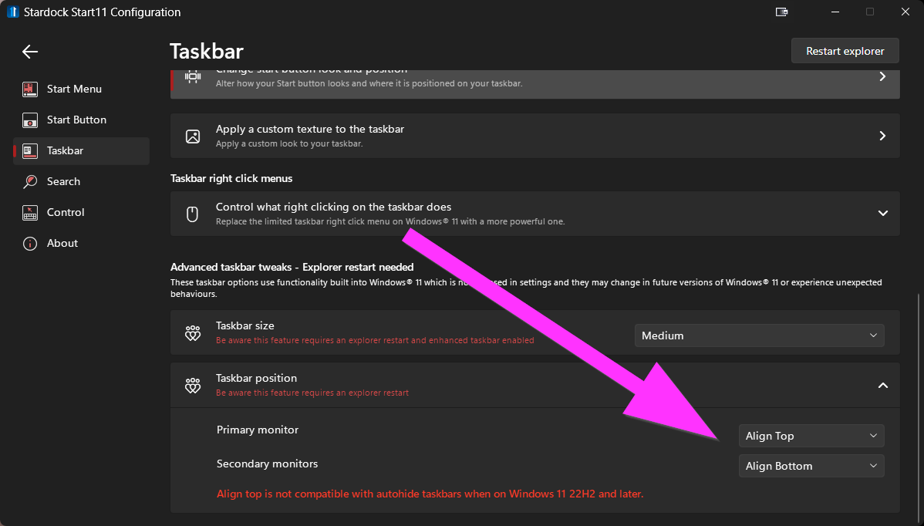This screenshot has height=526, width=924.
Task: Click the Start Button sidebar icon
Action: click(30, 120)
